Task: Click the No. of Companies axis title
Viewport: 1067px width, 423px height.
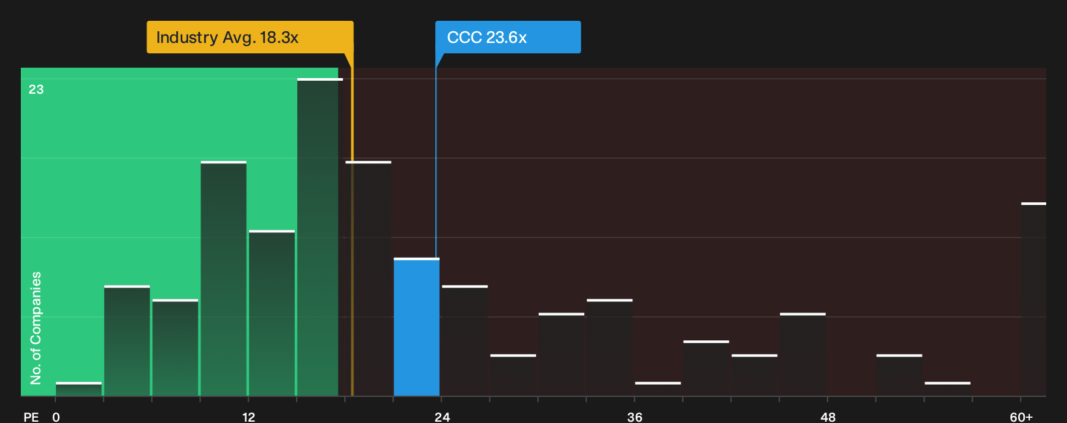Action: pyautogui.click(x=36, y=328)
